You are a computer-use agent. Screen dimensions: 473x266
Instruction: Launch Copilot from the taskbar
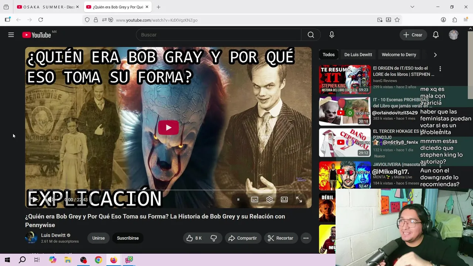[x=52, y=260]
